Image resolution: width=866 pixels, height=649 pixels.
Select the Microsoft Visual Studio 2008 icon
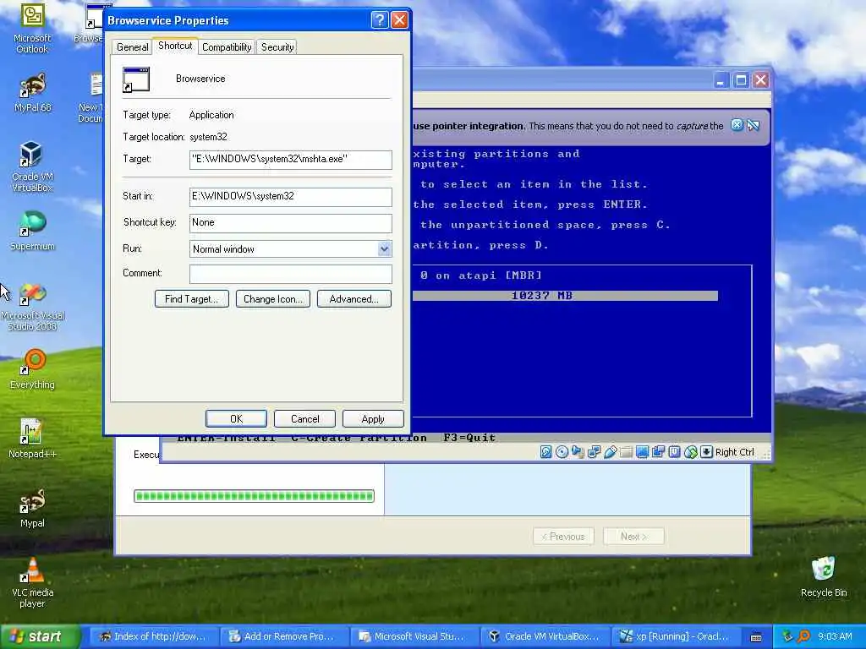click(x=32, y=306)
